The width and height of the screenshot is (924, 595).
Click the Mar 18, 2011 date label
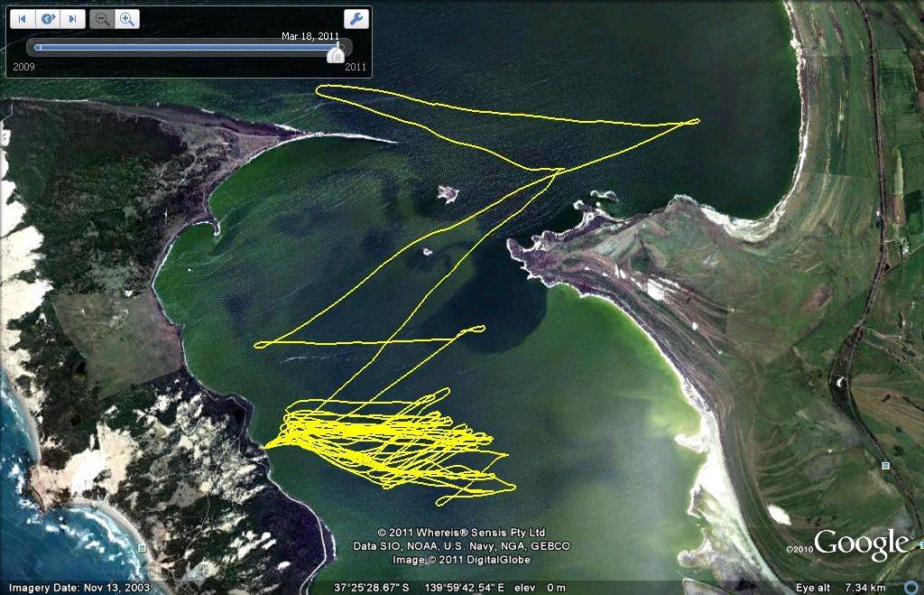coord(310,36)
